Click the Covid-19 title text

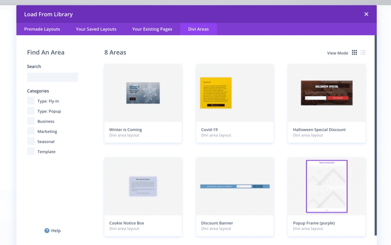(209, 129)
